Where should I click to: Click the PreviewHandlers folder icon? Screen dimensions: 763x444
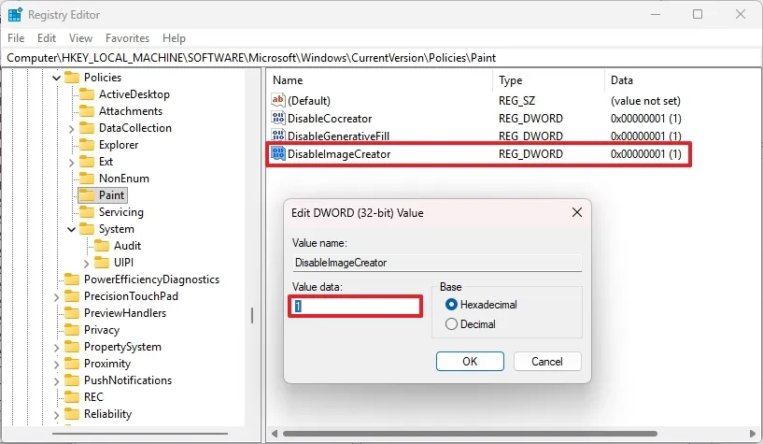72,312
